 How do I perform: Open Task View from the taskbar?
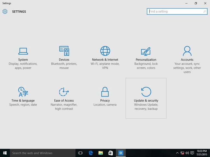pyautogui.click(x=80, y=153)
